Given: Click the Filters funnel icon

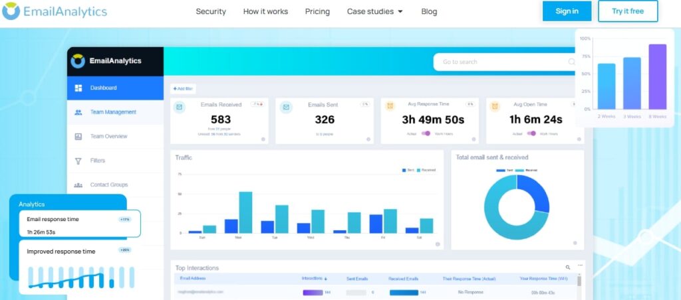Looking at the screenshot, I should point(78,161).
